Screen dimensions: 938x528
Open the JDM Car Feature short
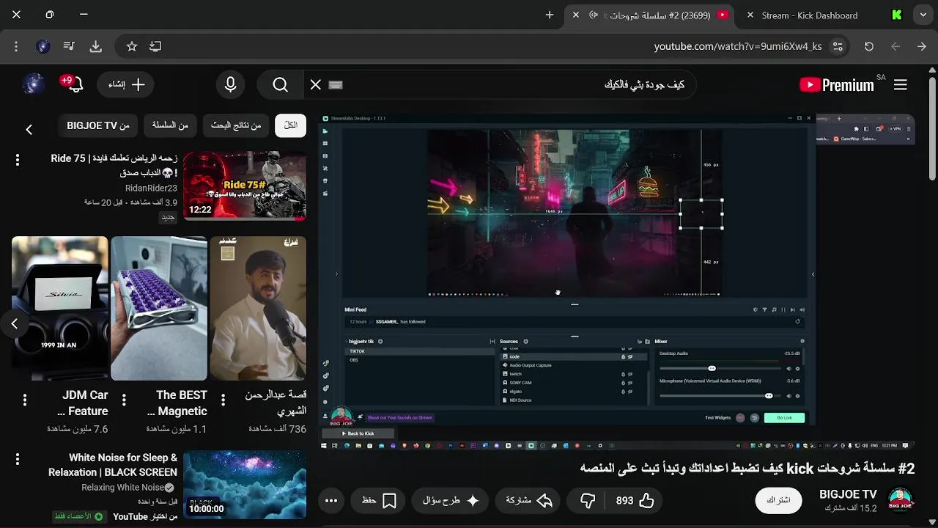pos(60,308)
